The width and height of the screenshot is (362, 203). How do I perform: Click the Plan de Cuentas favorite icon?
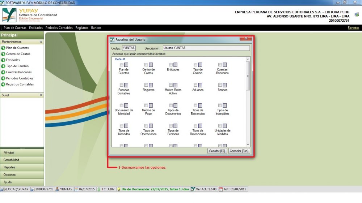[x=126, y=65]
